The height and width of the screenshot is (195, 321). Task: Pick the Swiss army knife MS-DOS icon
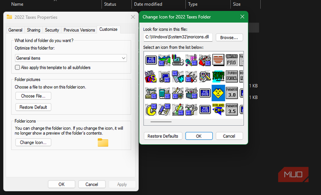(x=191, y=77)
